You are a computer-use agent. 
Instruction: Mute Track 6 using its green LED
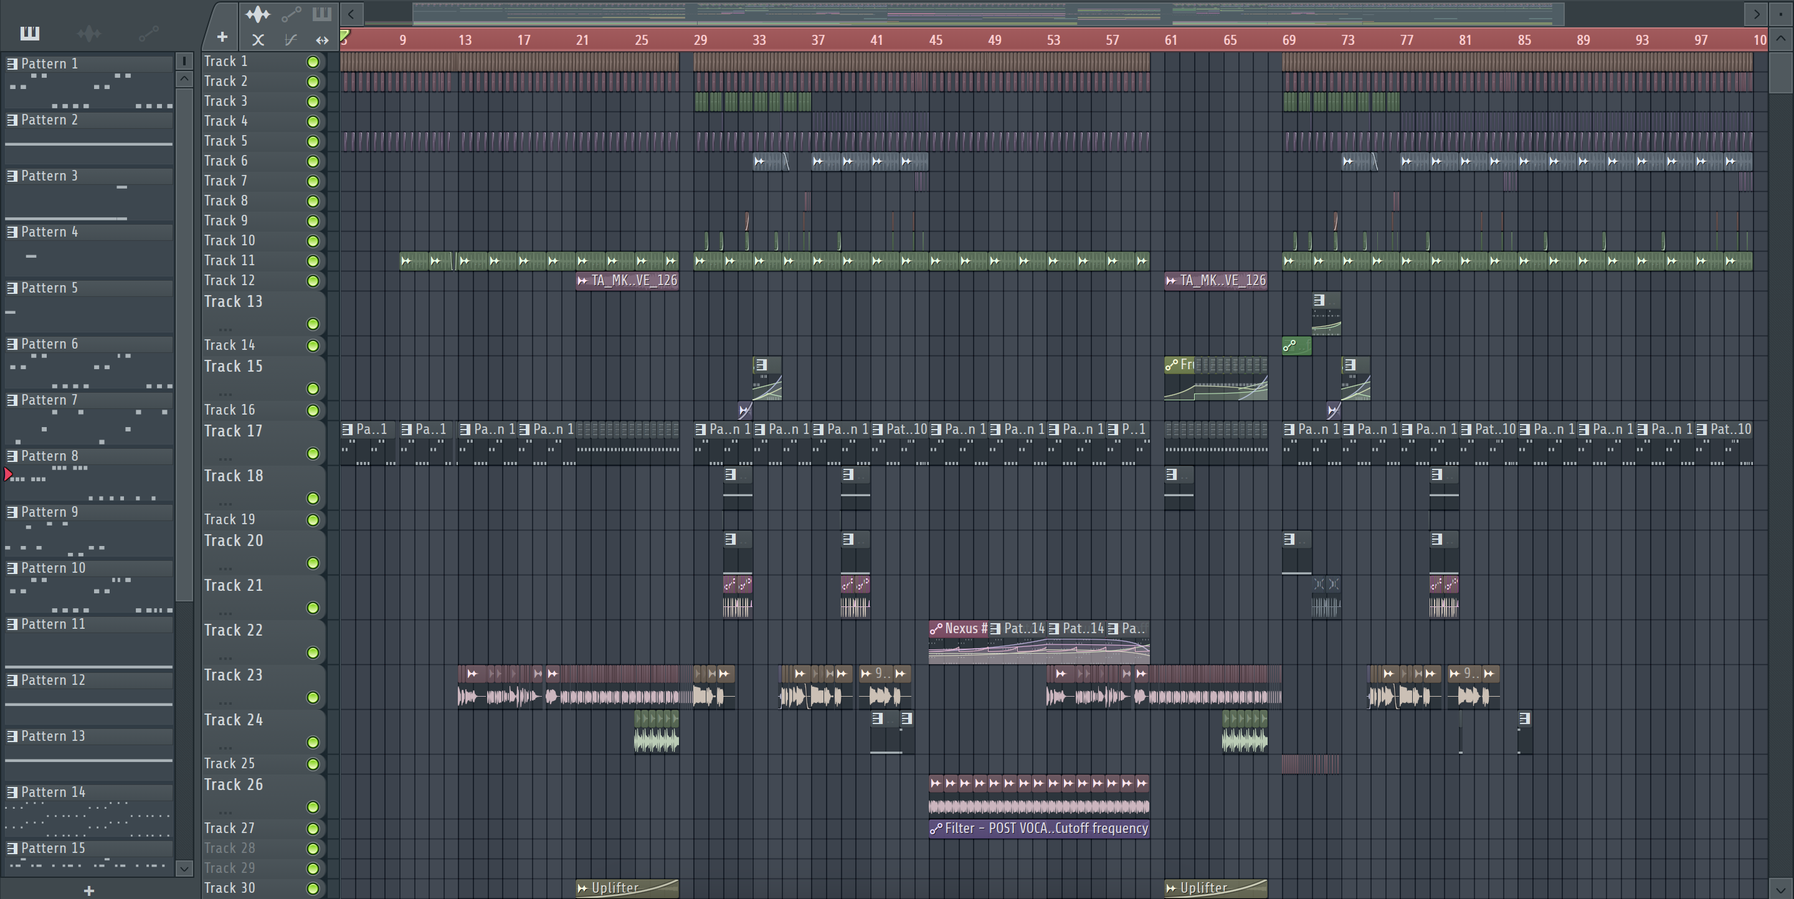click(x=313, y=161)
